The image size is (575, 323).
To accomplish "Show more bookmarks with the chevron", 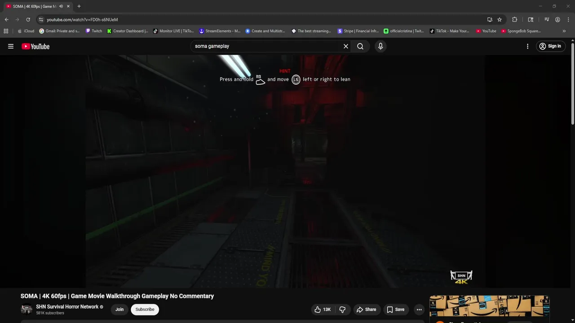I will click(x=564, y=31).
